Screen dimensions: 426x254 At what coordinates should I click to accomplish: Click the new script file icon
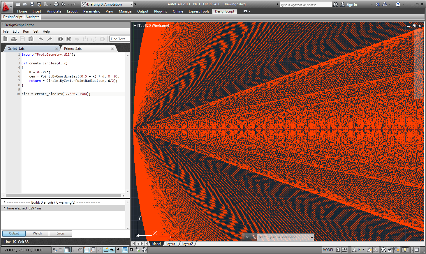coord(6,39)
